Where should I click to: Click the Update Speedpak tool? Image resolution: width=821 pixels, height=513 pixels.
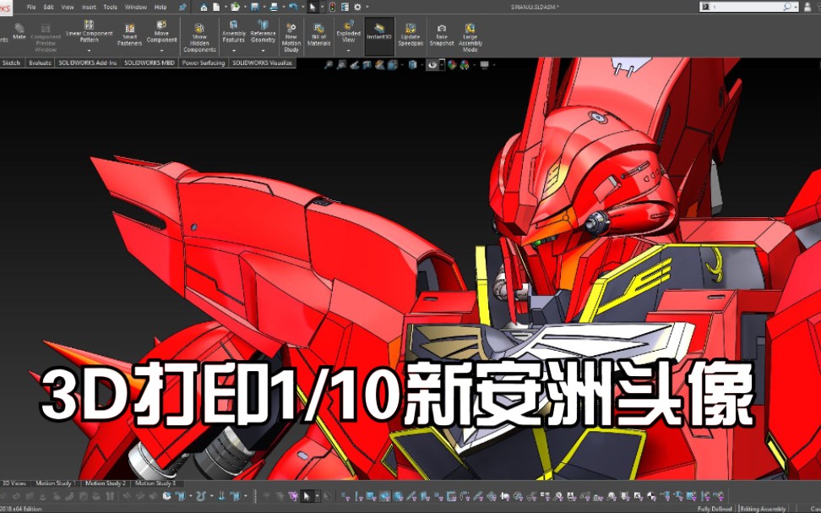[410, 35]
